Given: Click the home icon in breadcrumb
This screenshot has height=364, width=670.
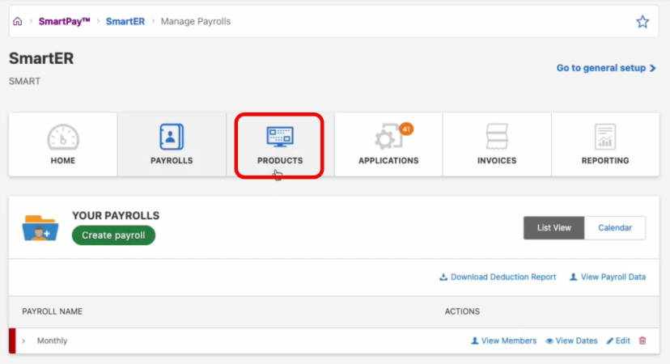Looking at the screenshot, I should pos(18,21).
